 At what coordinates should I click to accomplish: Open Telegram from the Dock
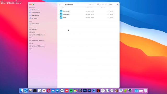[x=57, y=91]
